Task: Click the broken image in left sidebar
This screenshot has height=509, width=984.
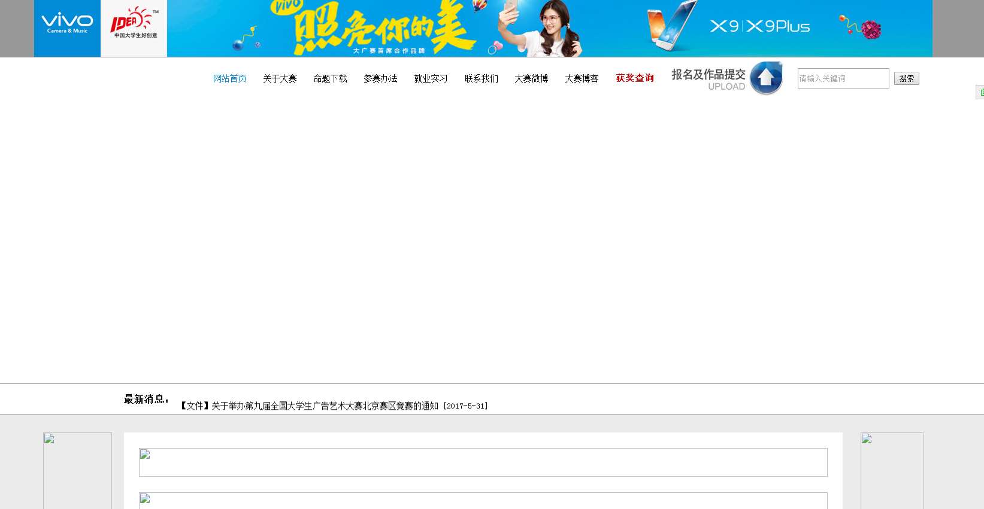Action: (77, 471)
